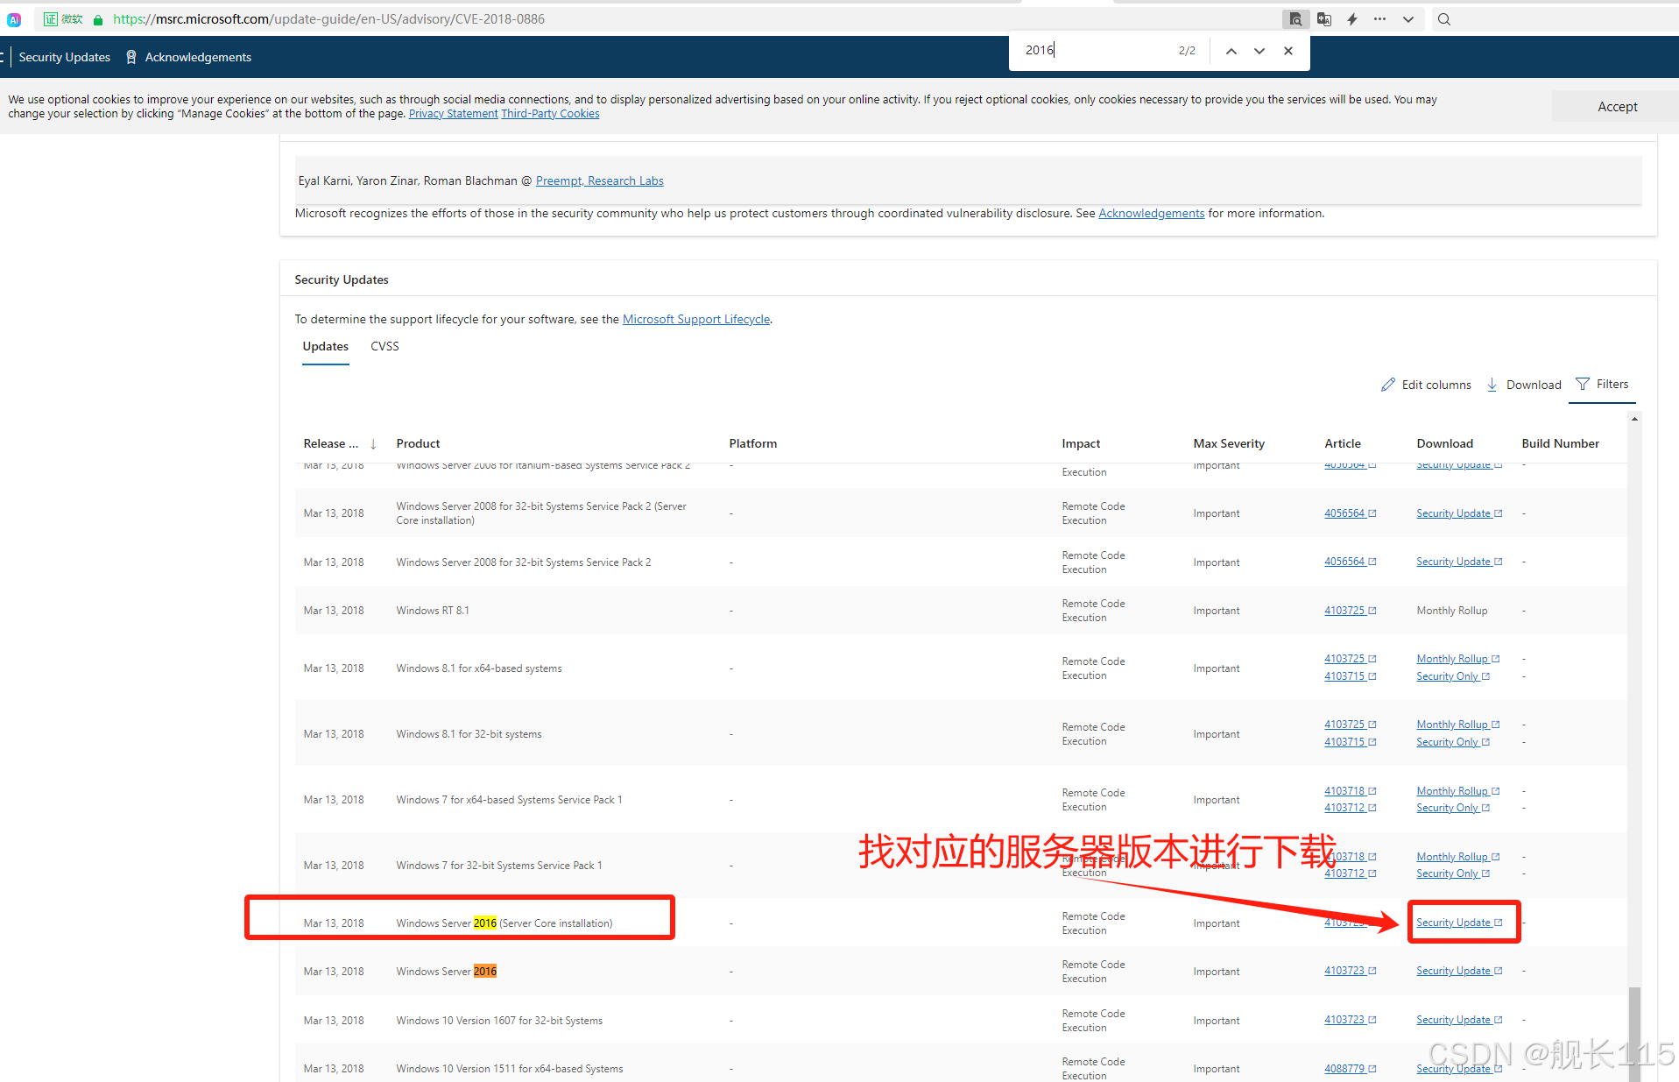Screen dimensions: 1679x1082
Task: Open the three-dots more menu
Action: (x=1379, y=19)
